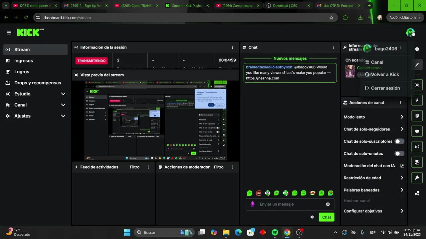The image size is (426, 239).
Task: Open the Feed de actividades Filtro dropdown
Action: click(134, 167)
